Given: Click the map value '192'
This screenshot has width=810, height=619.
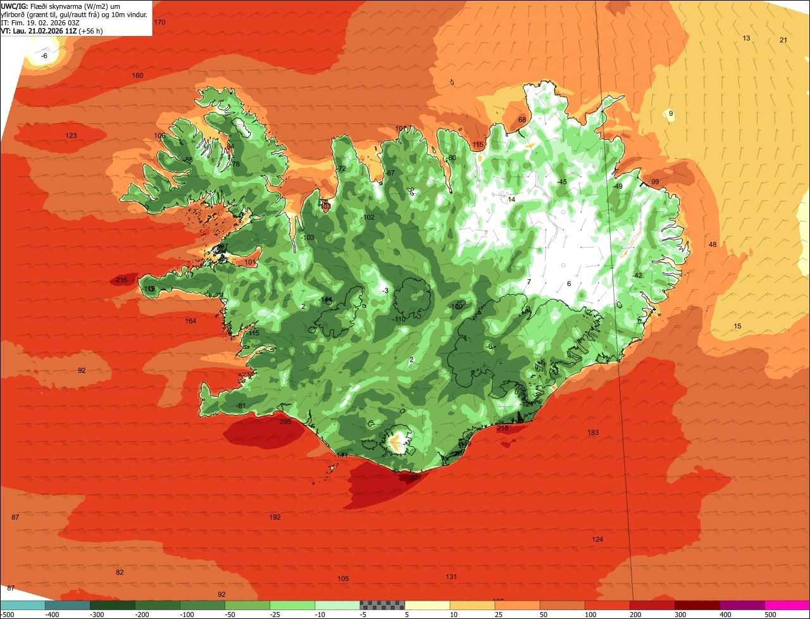Looking at the screenshot, I should click(x=275, y=517).
